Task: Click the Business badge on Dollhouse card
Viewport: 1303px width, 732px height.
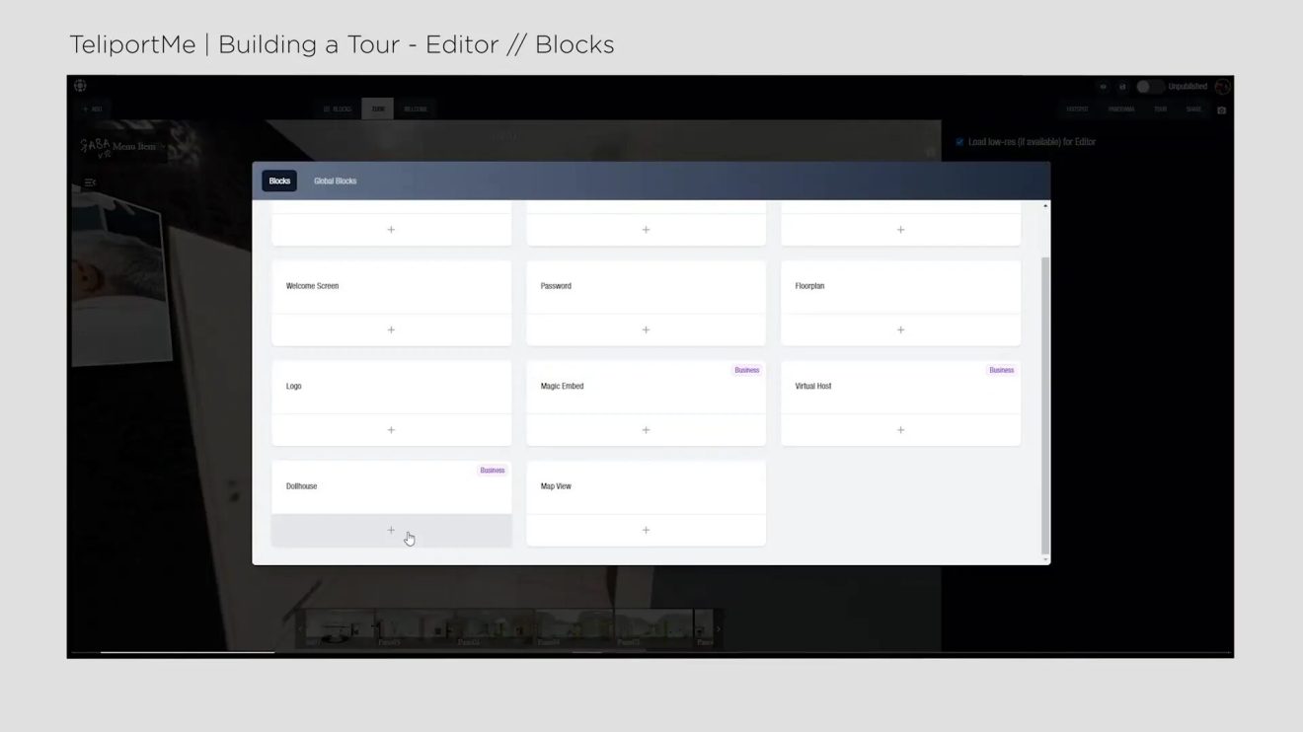Action: [493, 471]
